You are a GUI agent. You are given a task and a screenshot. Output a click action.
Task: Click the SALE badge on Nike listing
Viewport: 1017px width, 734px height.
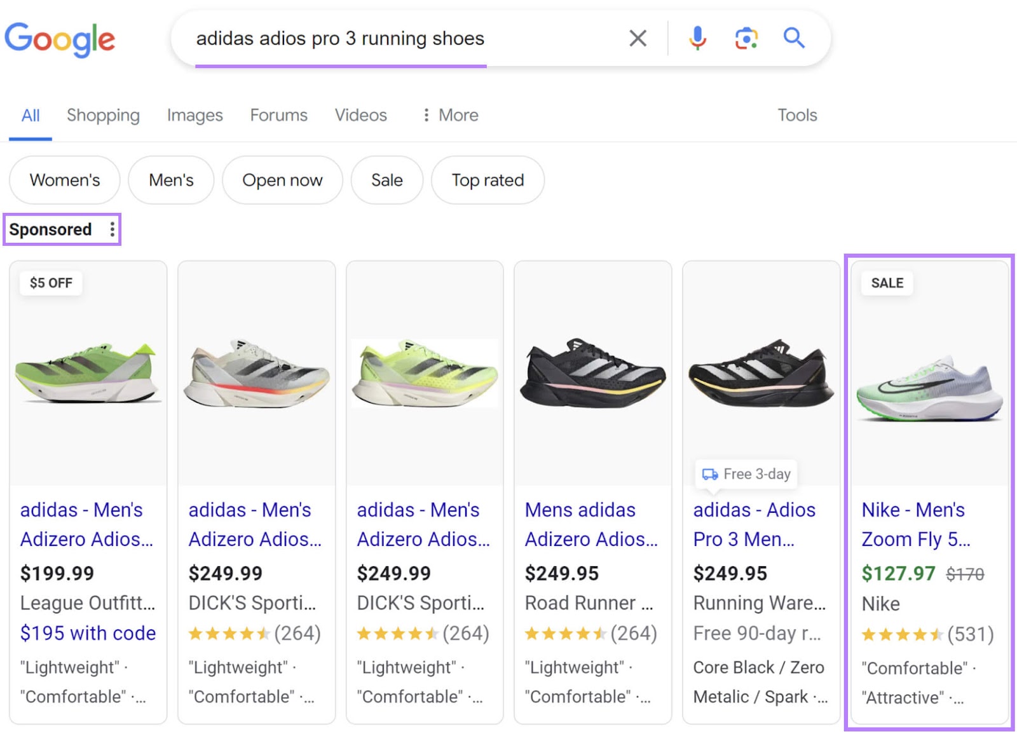coord(887,283)
